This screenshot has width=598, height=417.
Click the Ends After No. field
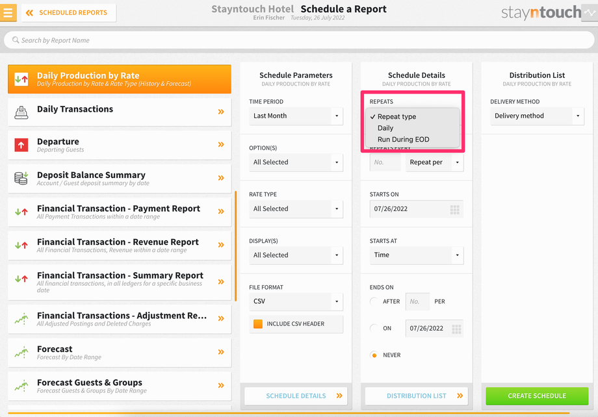click(417, 301)
